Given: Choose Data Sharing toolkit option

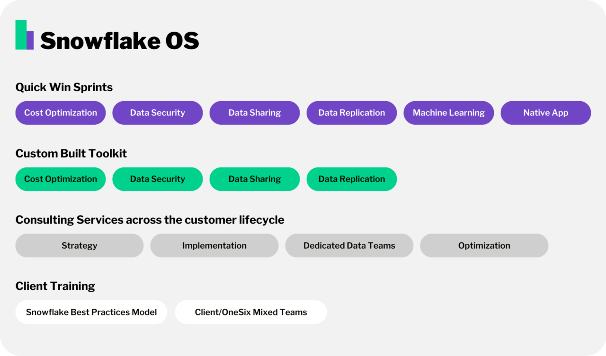Looking at the screenshot, I should tap(254, 179).
